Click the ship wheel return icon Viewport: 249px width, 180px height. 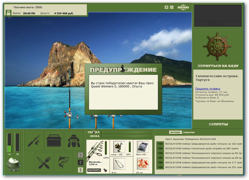[x=217, y=47]
